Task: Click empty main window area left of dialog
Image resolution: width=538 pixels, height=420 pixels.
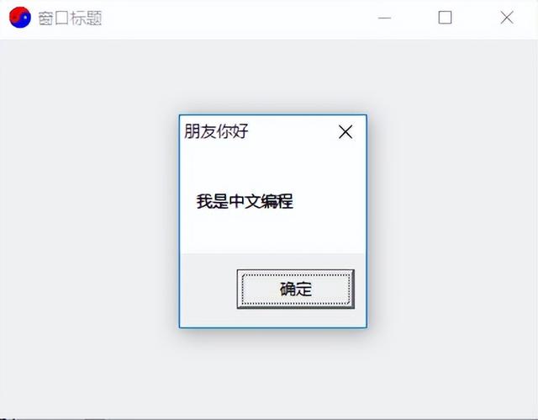Action: click(89, 221)
